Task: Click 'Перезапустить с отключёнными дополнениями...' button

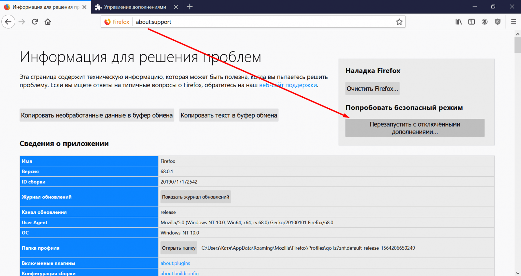Action: (x=415, y=128)
